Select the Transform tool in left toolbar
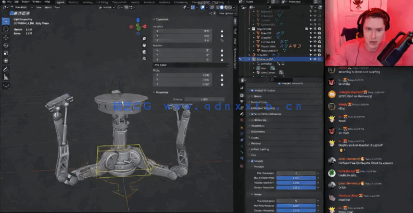 [x=6, y=60]
